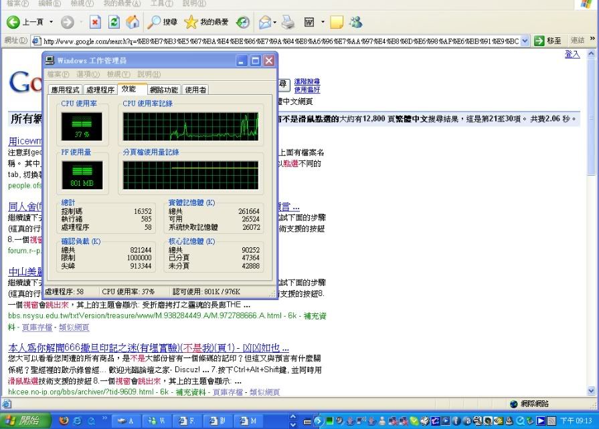The width and height of the screenshot is (599, 429).
Task: Click the 登入 sign-in link
Action: [572, 54]
